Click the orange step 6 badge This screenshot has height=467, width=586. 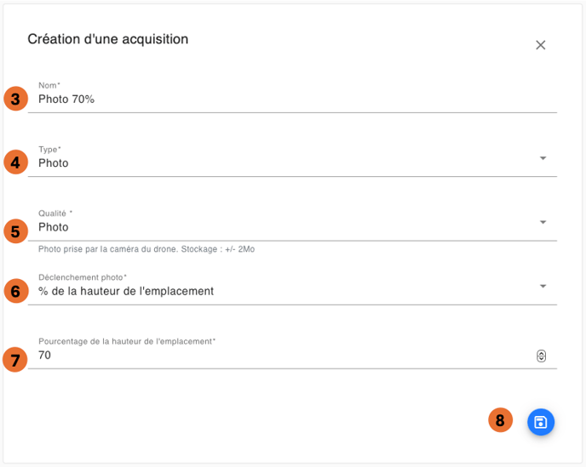(15, 291)
